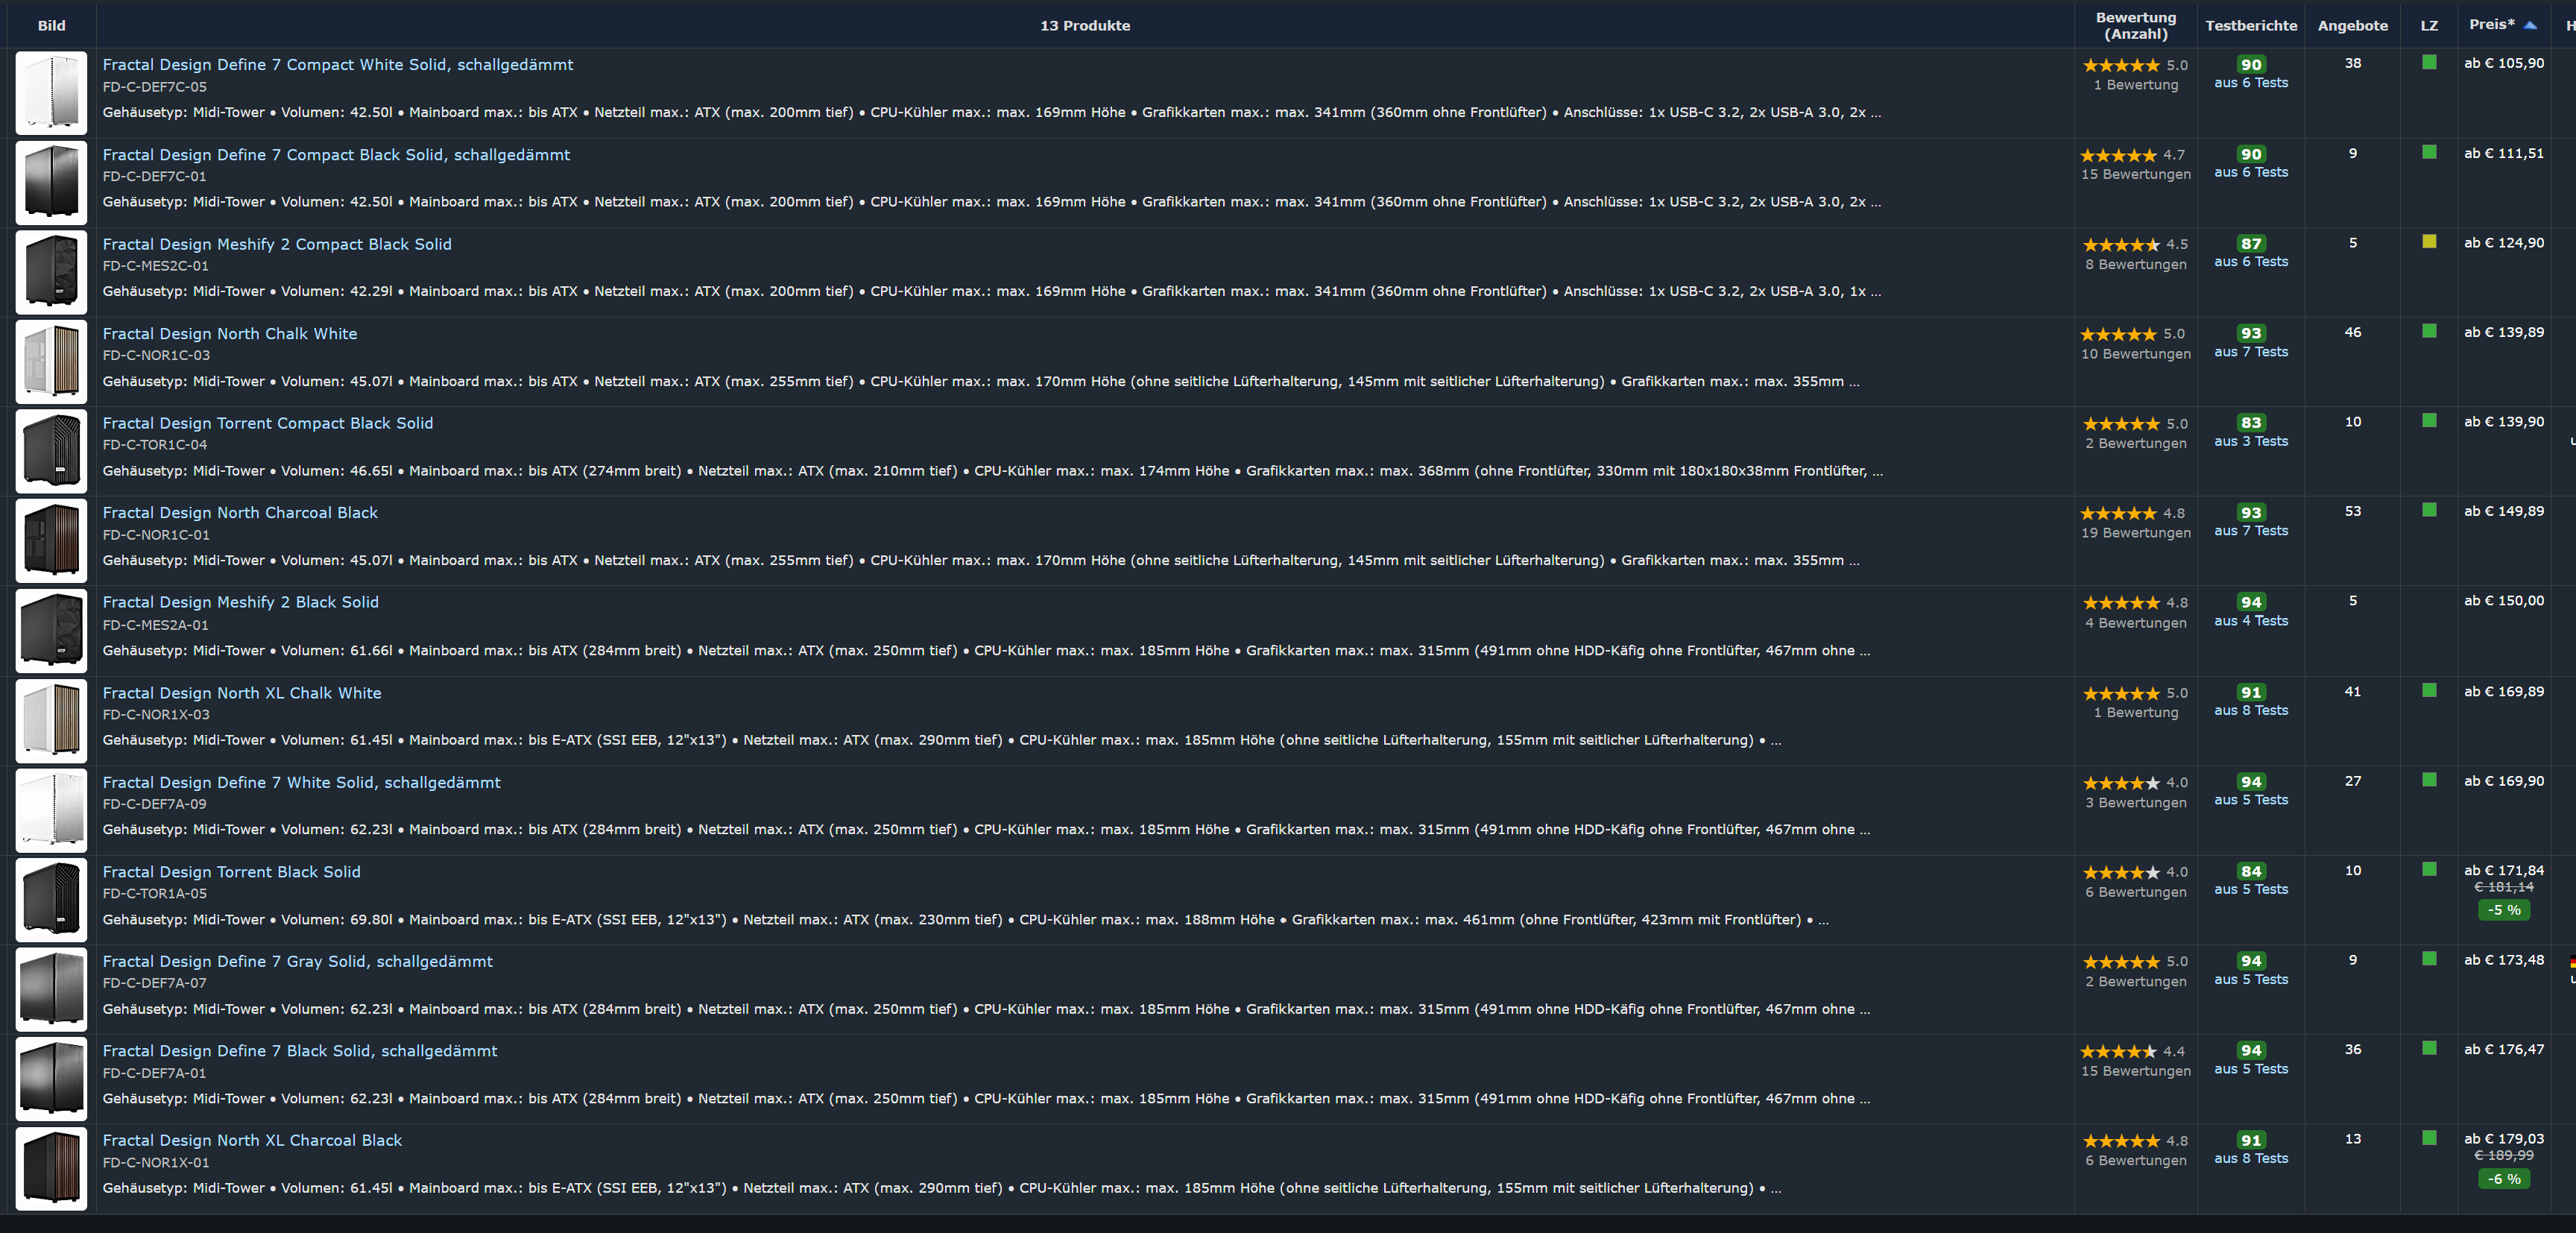The image size is (2576, 1233).
Task: Click the North Chalk White case thumbnail
Action: click(x=51, y=362)
